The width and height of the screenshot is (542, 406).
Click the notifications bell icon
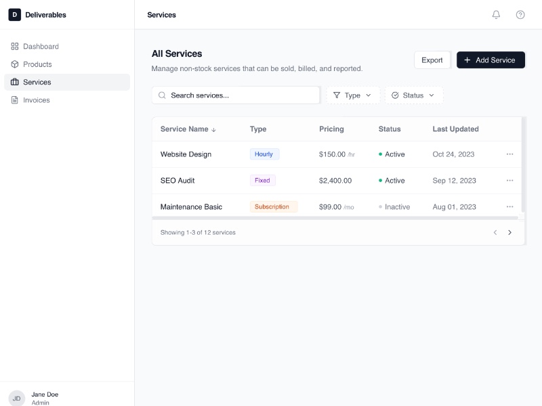[x=496, y=15]
